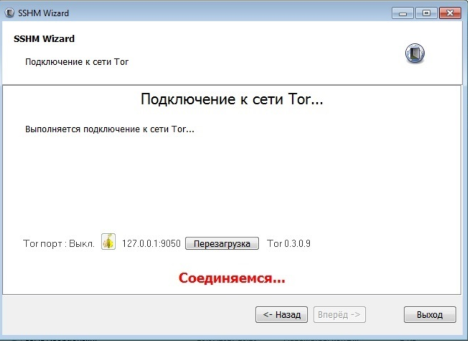Click the Tor 0.3.0.9 version label

pos(288,243)
